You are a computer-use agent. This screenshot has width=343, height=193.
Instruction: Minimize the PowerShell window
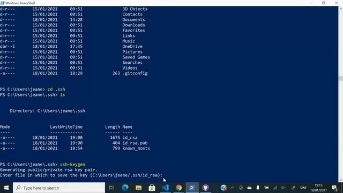tap(311, 3)
